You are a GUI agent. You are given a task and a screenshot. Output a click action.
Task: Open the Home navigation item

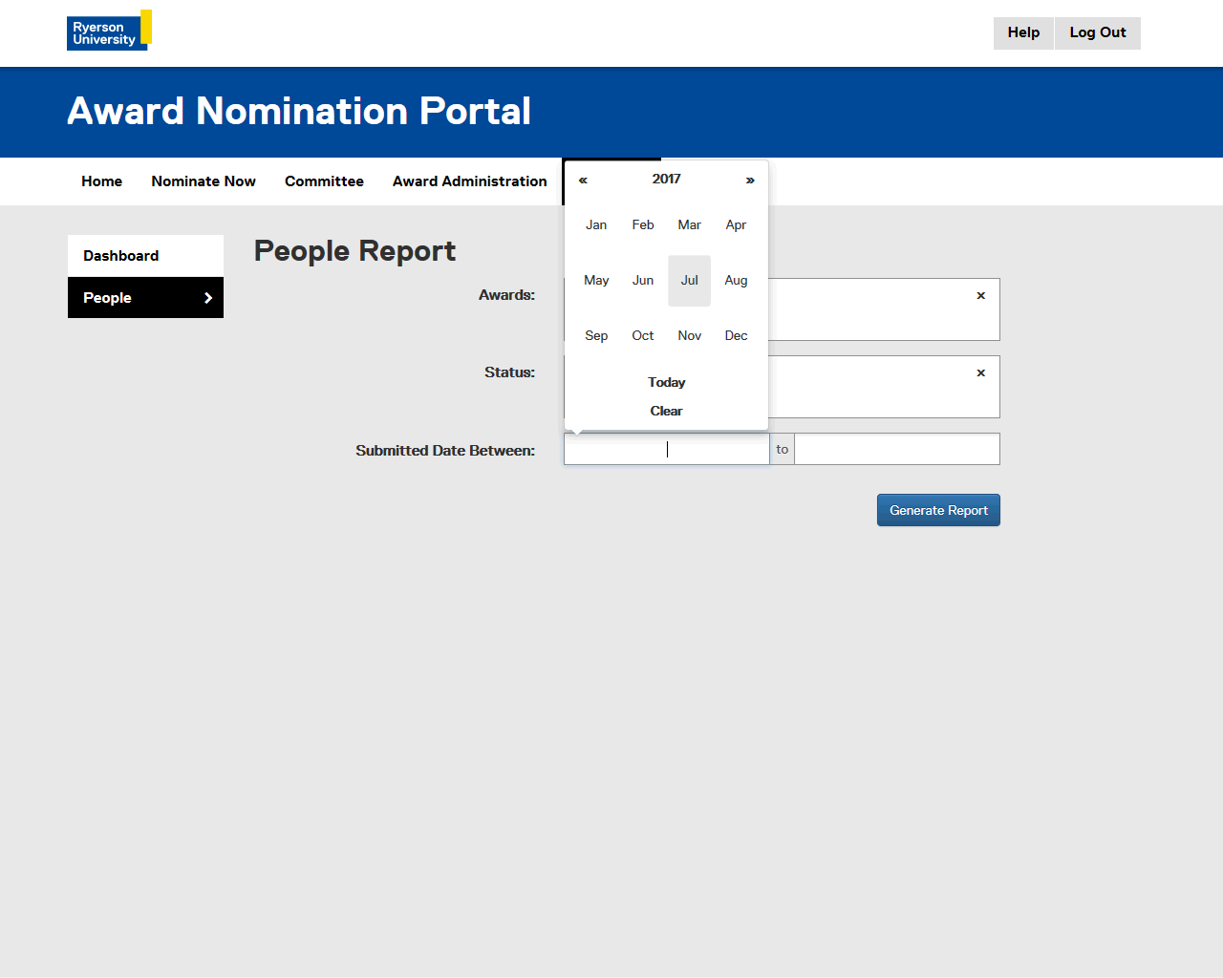[x=101, y=181]
